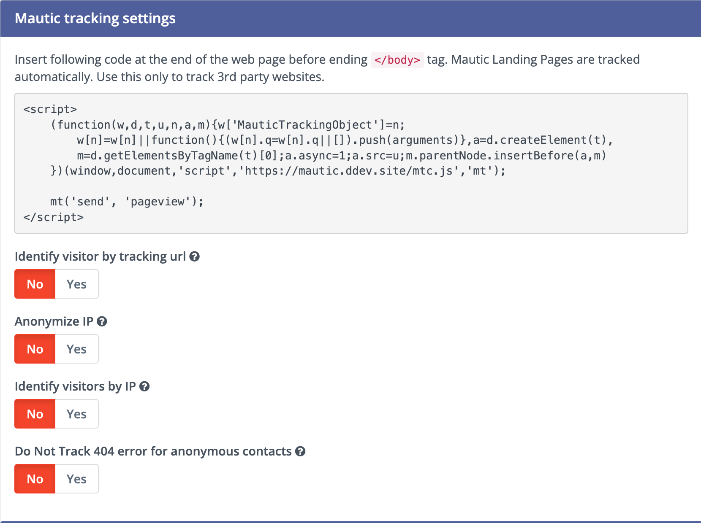
Task: Click the Do Not Track 404 error label
Action: click(153, 451)
